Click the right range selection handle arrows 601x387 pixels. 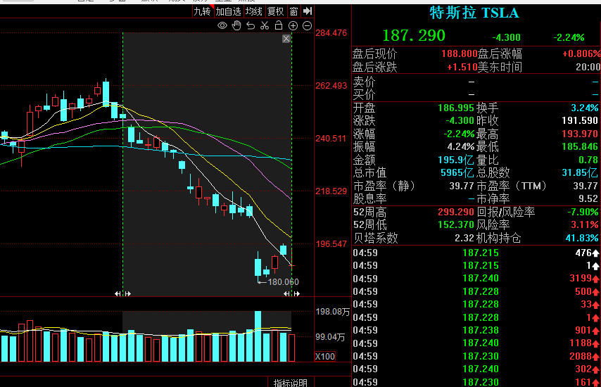point(291,294)
